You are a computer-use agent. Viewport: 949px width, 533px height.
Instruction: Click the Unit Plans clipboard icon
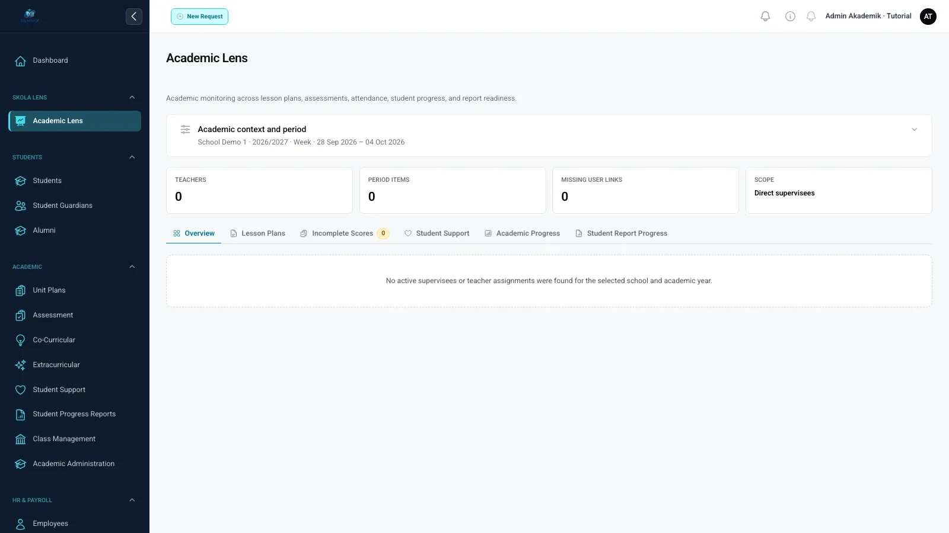(x=20, y=290)
